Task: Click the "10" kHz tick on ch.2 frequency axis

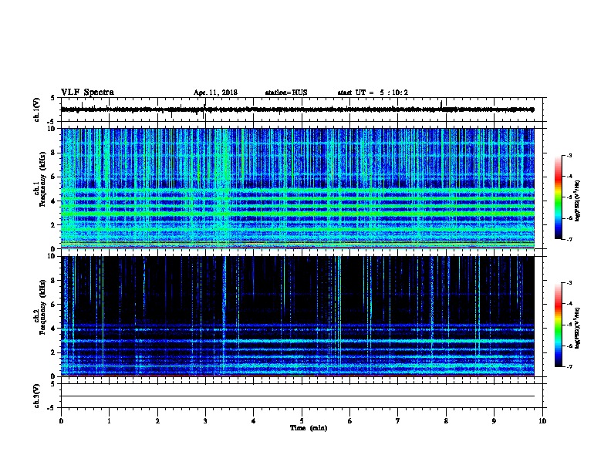Action: 52,257
